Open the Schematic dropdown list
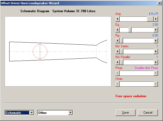Image resolution: width=163 pixels, height=121 pixels. point(32,113)
